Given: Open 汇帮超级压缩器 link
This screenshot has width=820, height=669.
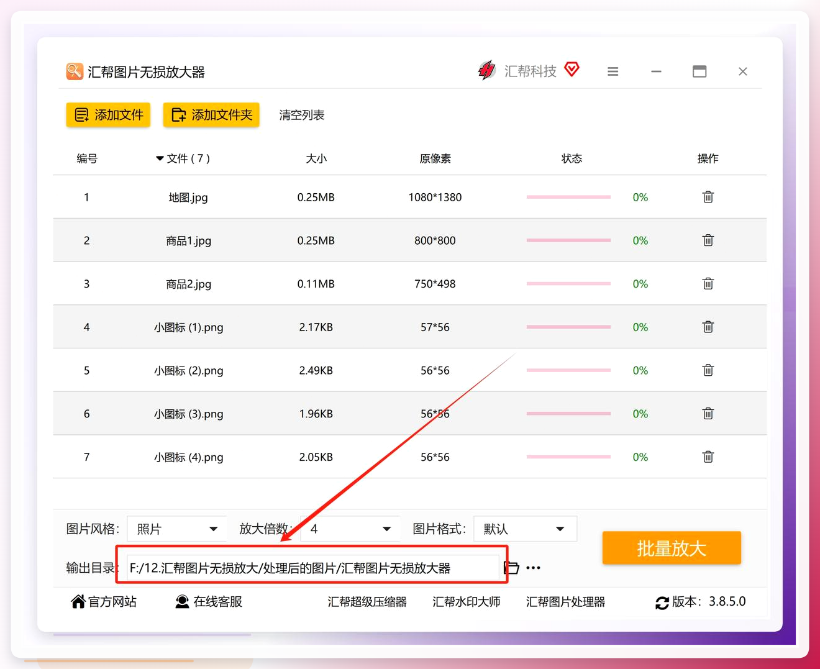Looking at the screenshot, I should coord(367,602).
